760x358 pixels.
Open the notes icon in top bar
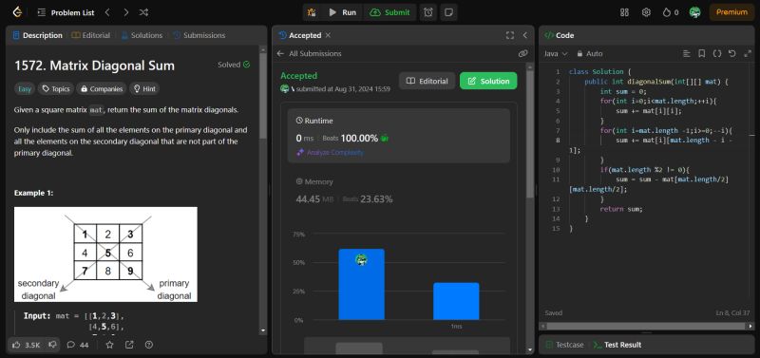(x=448, y=12)
